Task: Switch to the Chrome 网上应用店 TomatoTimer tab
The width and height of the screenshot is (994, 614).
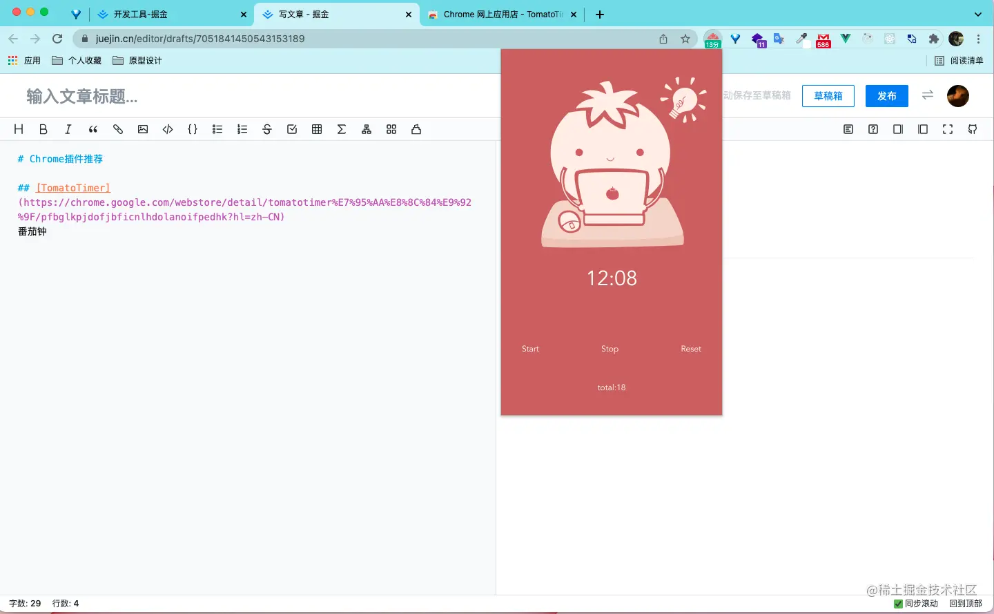Action: [x=502, y=14]
